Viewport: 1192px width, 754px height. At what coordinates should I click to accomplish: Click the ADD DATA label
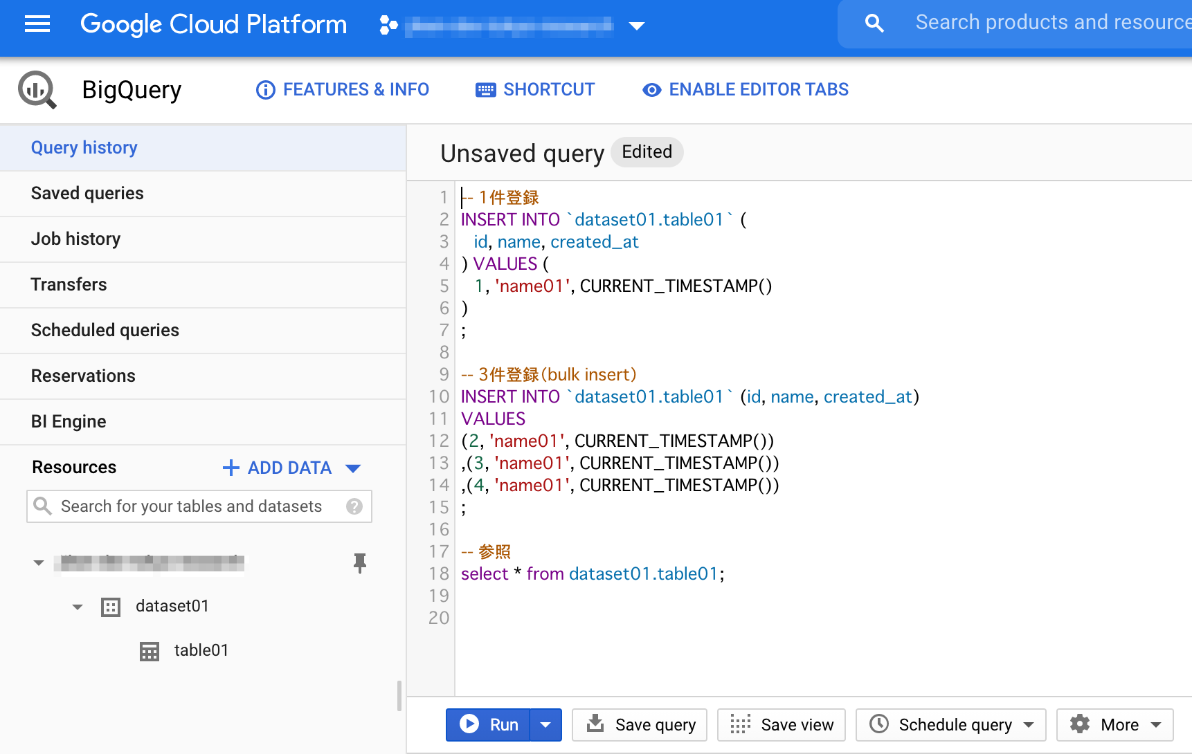tap(289, 468)
